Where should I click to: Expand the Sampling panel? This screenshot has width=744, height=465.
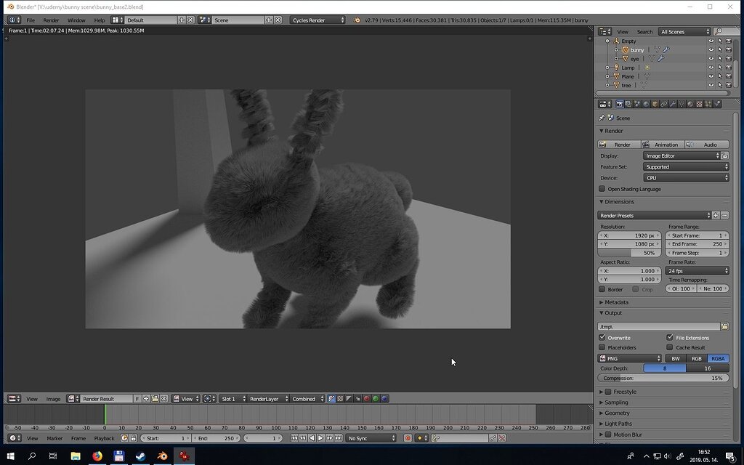click(616, 403)
